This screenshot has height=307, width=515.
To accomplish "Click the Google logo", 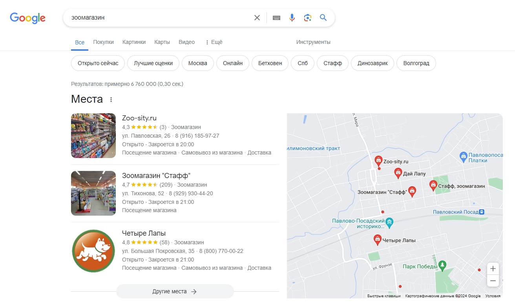I will point(28,18).
